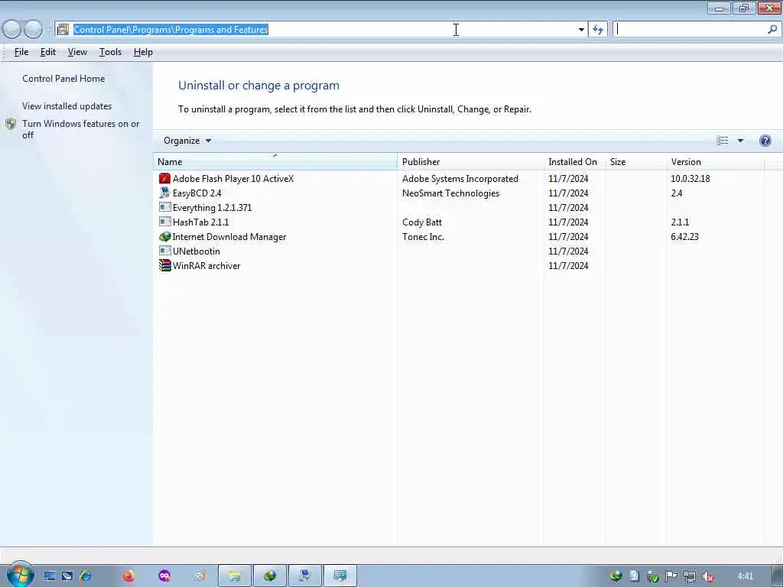
Task: Click Cody Batt publisher cell
Action: [422, 222]
